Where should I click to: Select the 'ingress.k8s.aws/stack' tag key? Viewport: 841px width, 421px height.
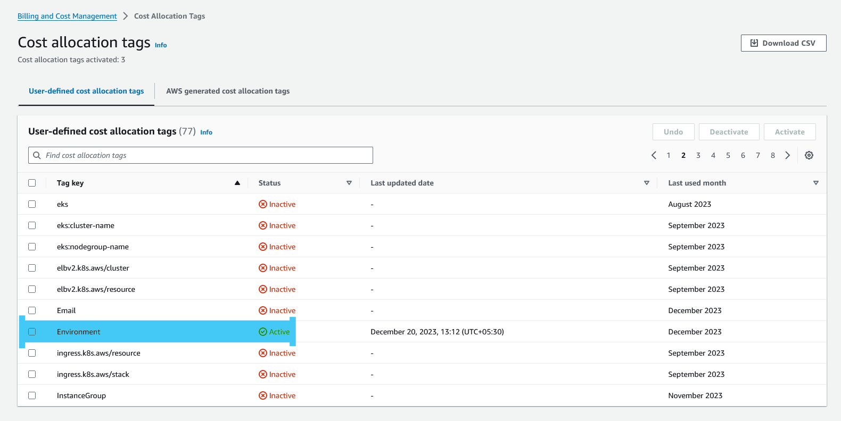[x=93, y=374]
